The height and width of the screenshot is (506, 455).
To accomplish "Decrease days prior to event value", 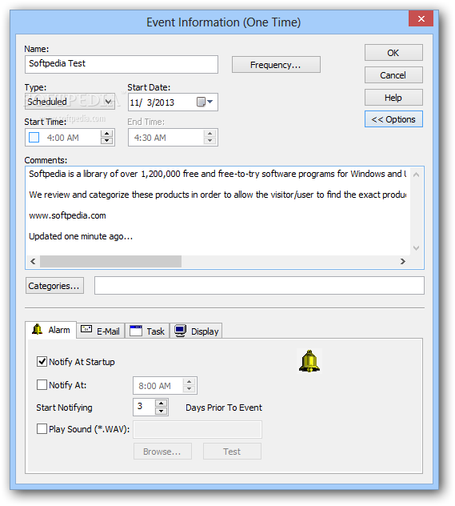I will click(161, 412).
